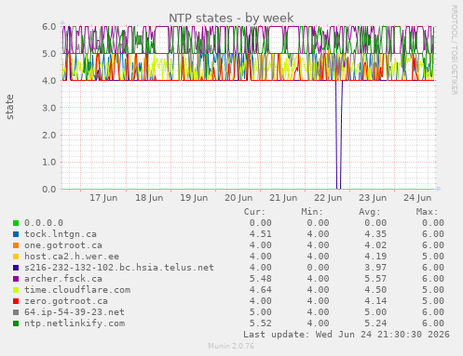Click the Avg value 5.24 for ntp.netlinkify.com
Image resolution: width=463 pixels, height=356 pixels.
375,323
